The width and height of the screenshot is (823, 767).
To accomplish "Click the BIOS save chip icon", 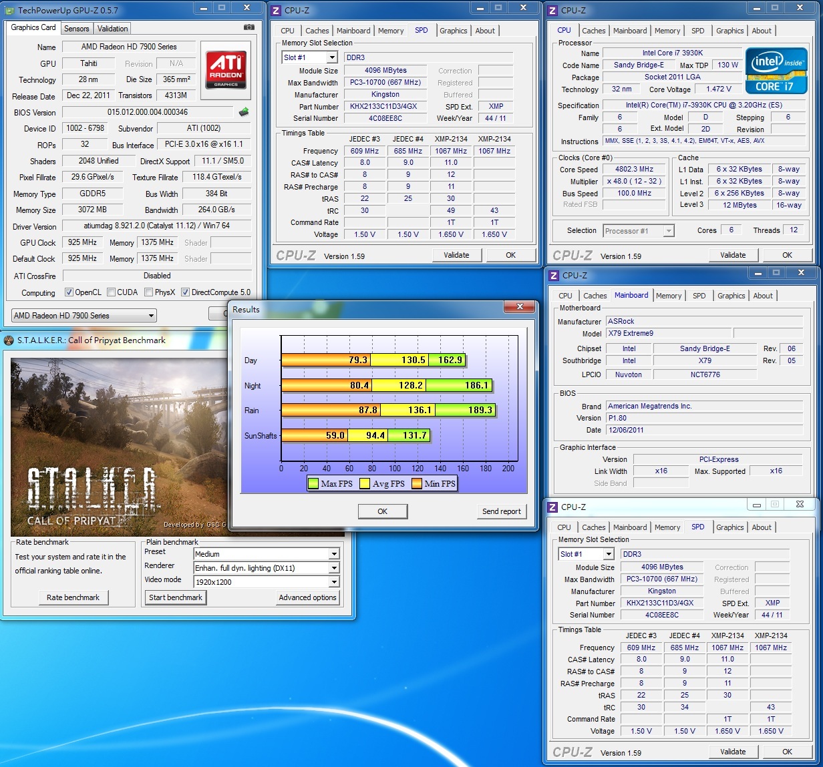I will point(244,112).
